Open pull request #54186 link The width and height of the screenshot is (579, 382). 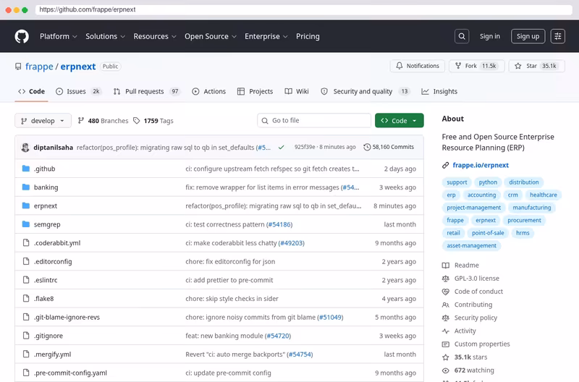pos(279,224)
